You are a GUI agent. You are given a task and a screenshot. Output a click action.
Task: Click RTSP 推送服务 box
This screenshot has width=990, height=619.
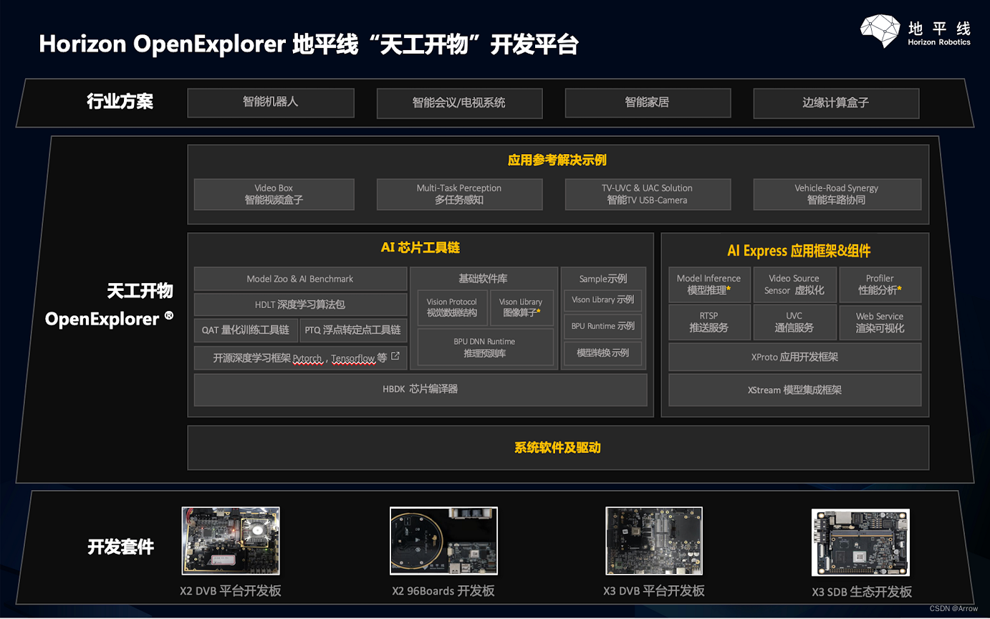pos(709,322)
